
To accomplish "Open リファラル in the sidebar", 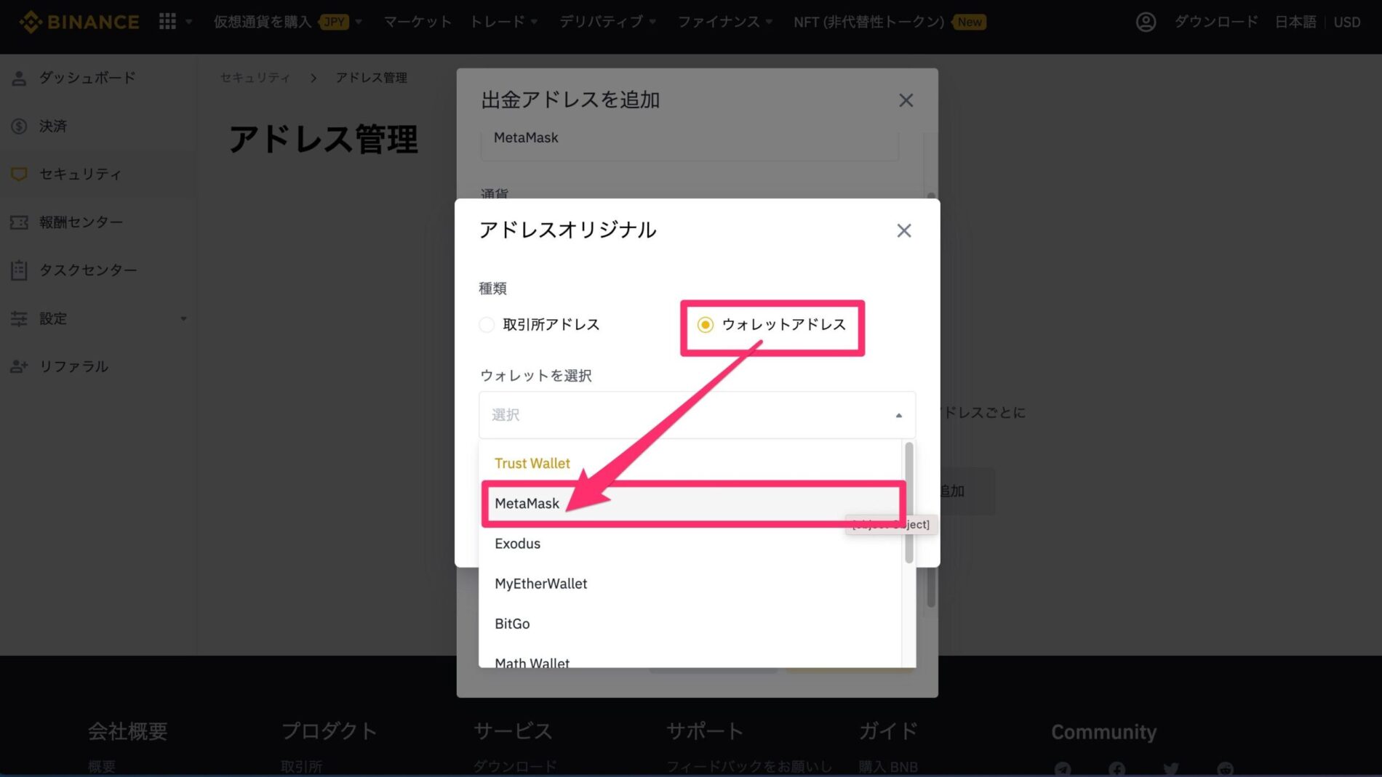I will [x=74, y=366].
